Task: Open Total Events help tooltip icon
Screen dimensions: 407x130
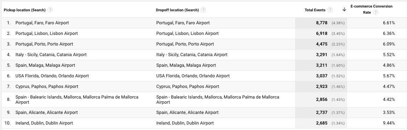Action: (330, 10)
